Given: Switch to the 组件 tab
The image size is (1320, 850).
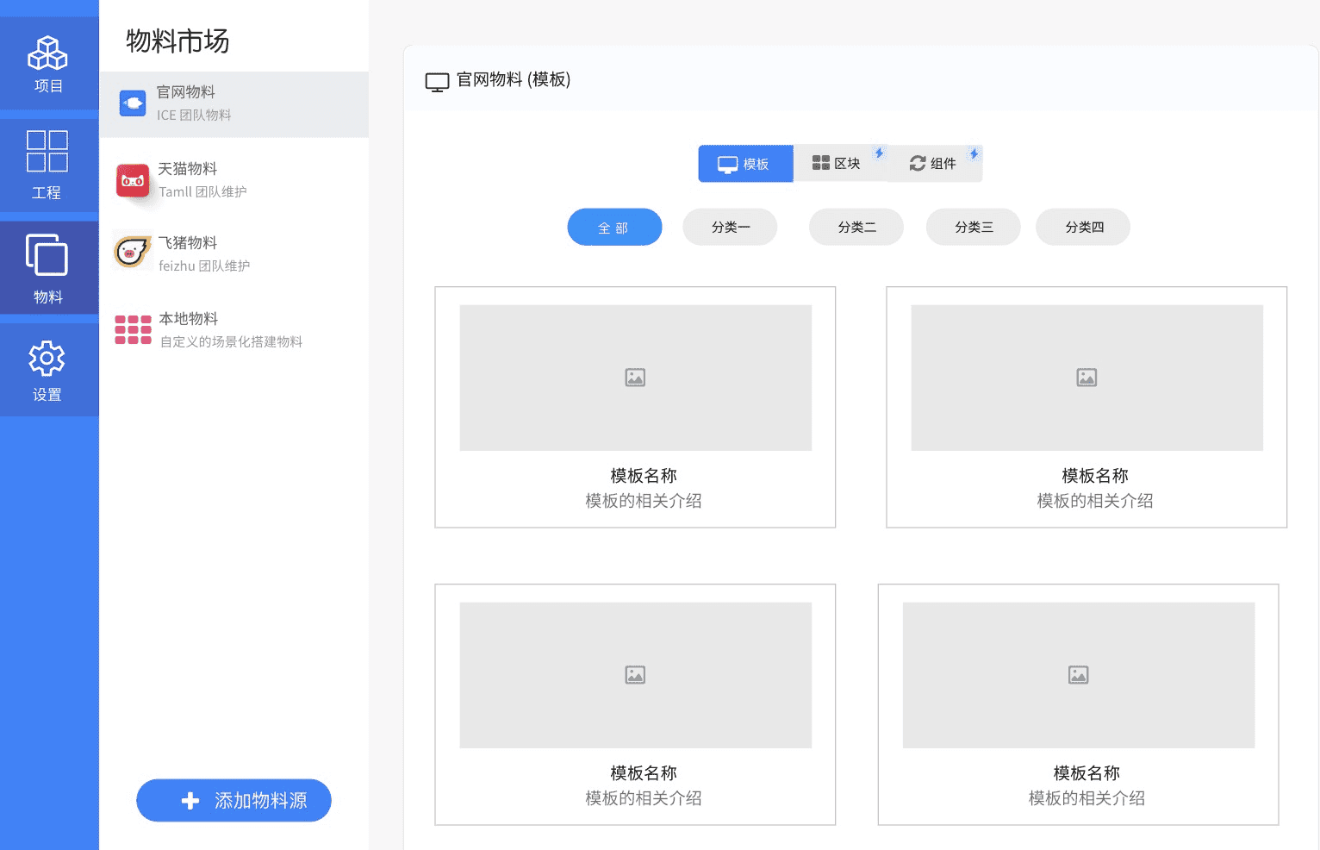Looking at the screenshot, I should [935, 163].
